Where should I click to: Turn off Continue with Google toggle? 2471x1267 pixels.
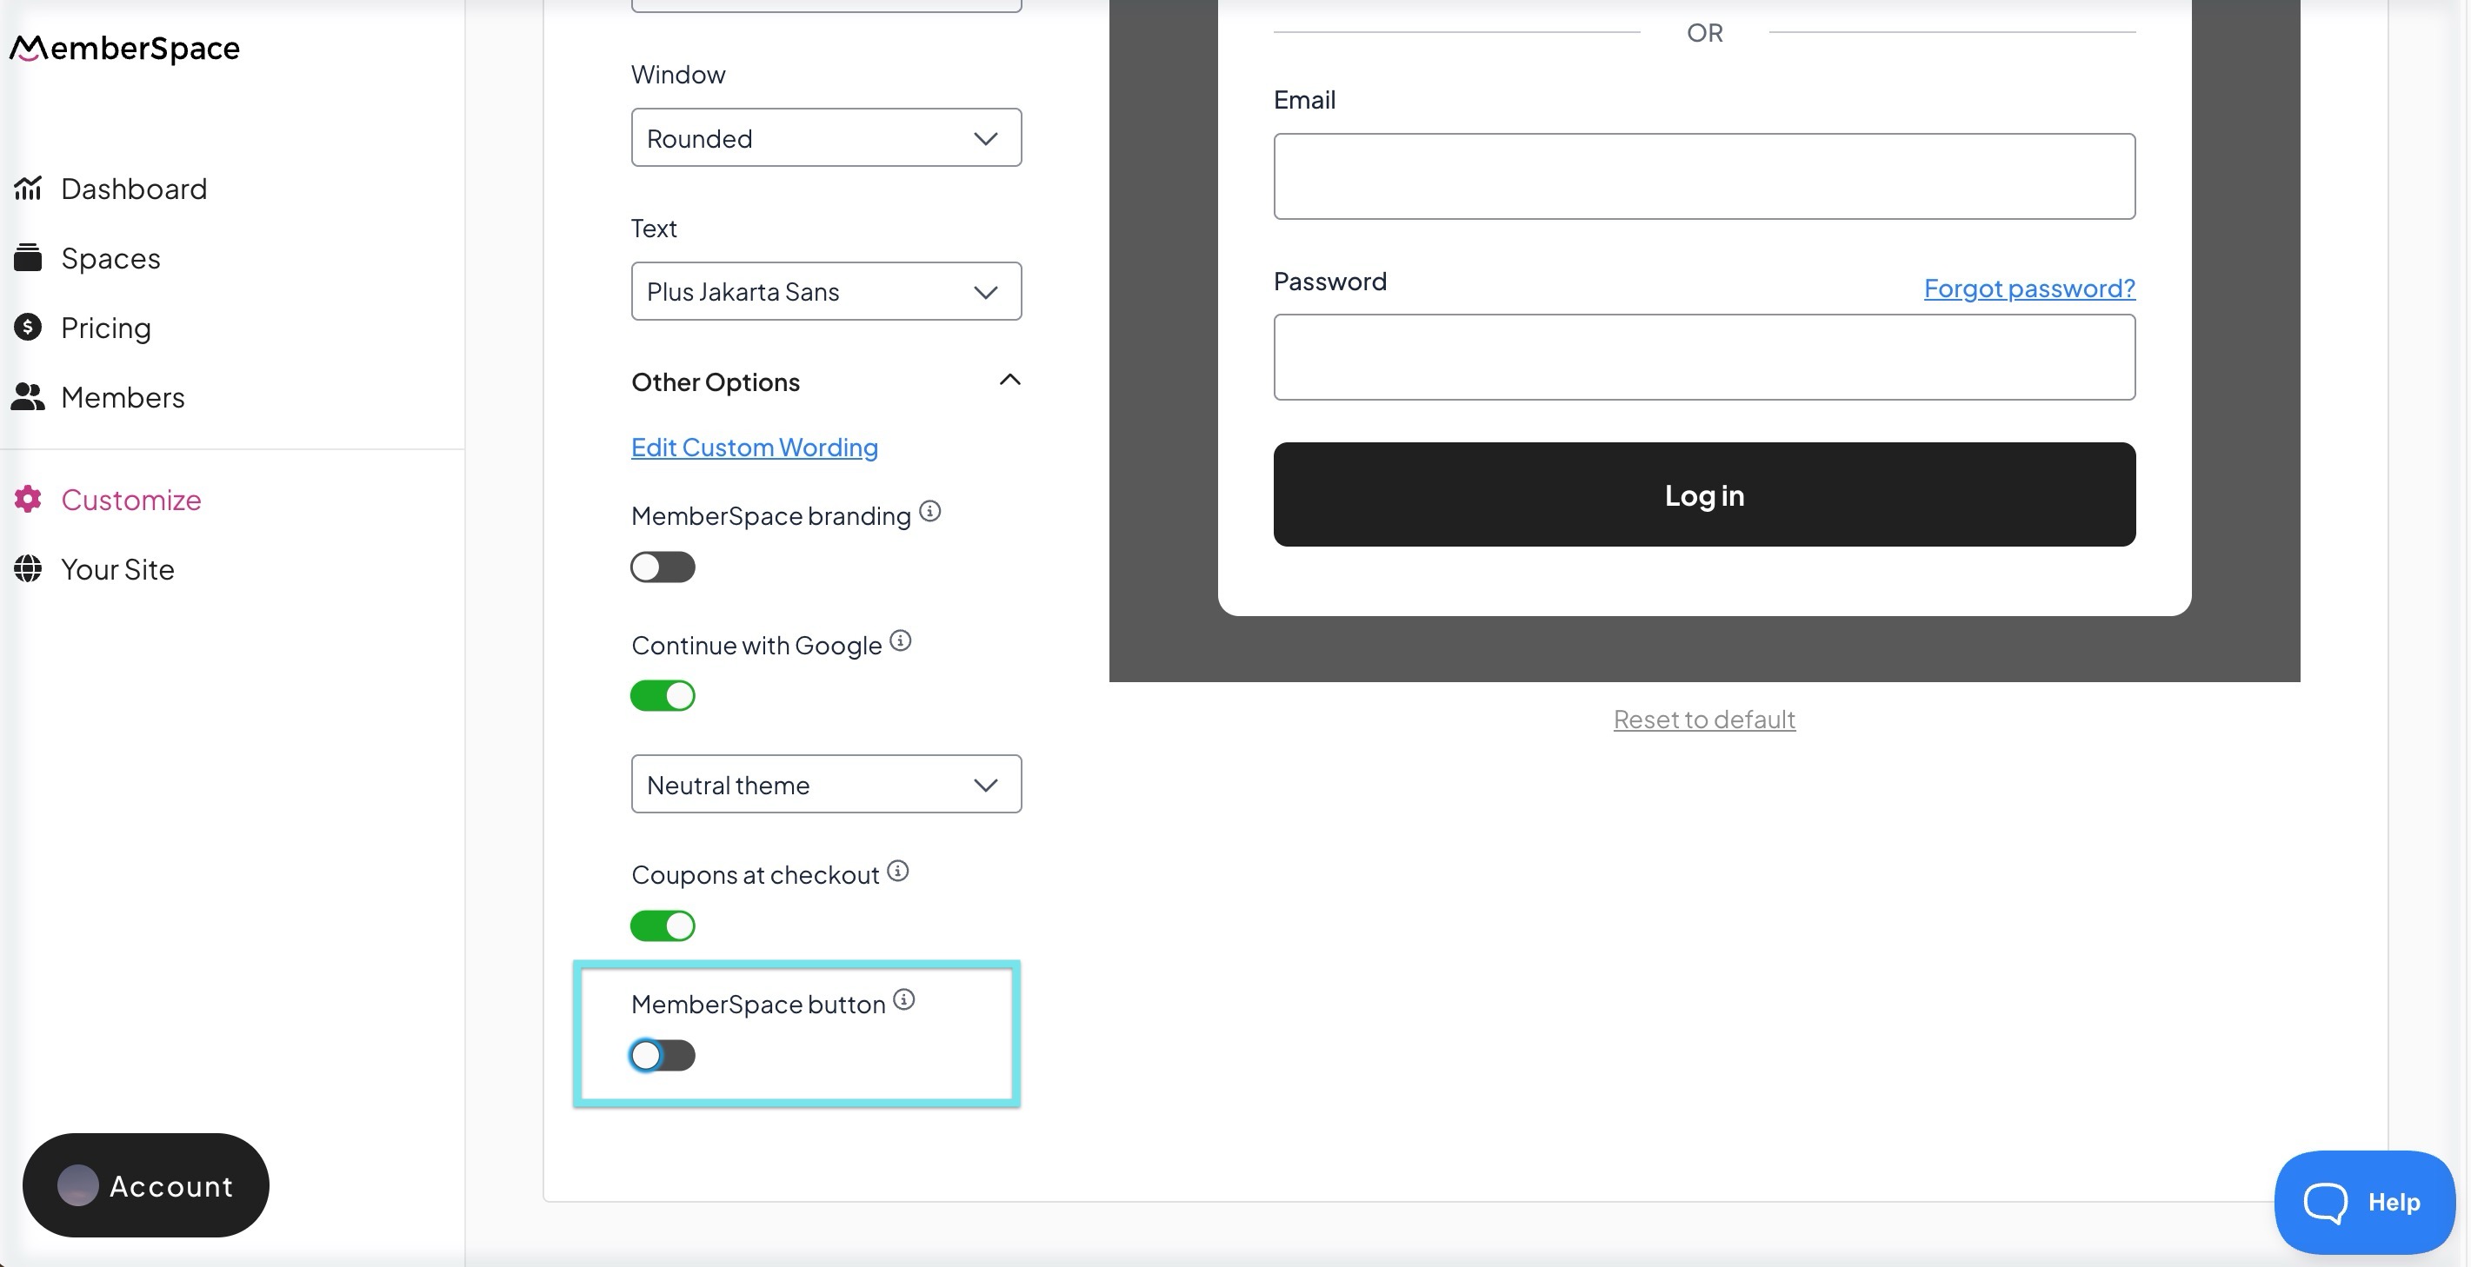click(662, 696)
